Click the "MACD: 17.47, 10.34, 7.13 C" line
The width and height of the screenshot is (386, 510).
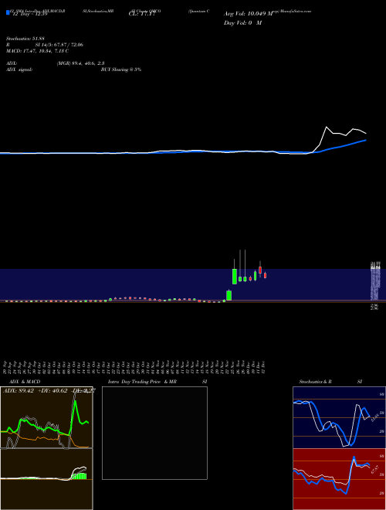click(x=37, y=51)
